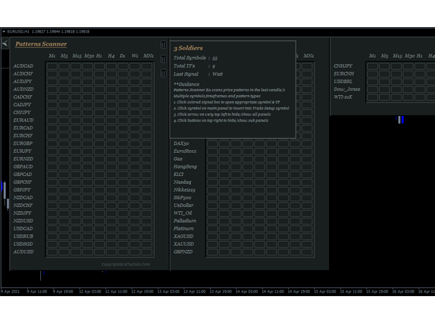Select UsDollar symbol label
This screenshot has height=326, width=435.
pos(184,205)
